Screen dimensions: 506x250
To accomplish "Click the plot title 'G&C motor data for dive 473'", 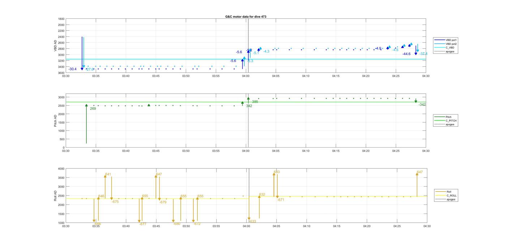I will pyautogui.click(x=246, y=17).
